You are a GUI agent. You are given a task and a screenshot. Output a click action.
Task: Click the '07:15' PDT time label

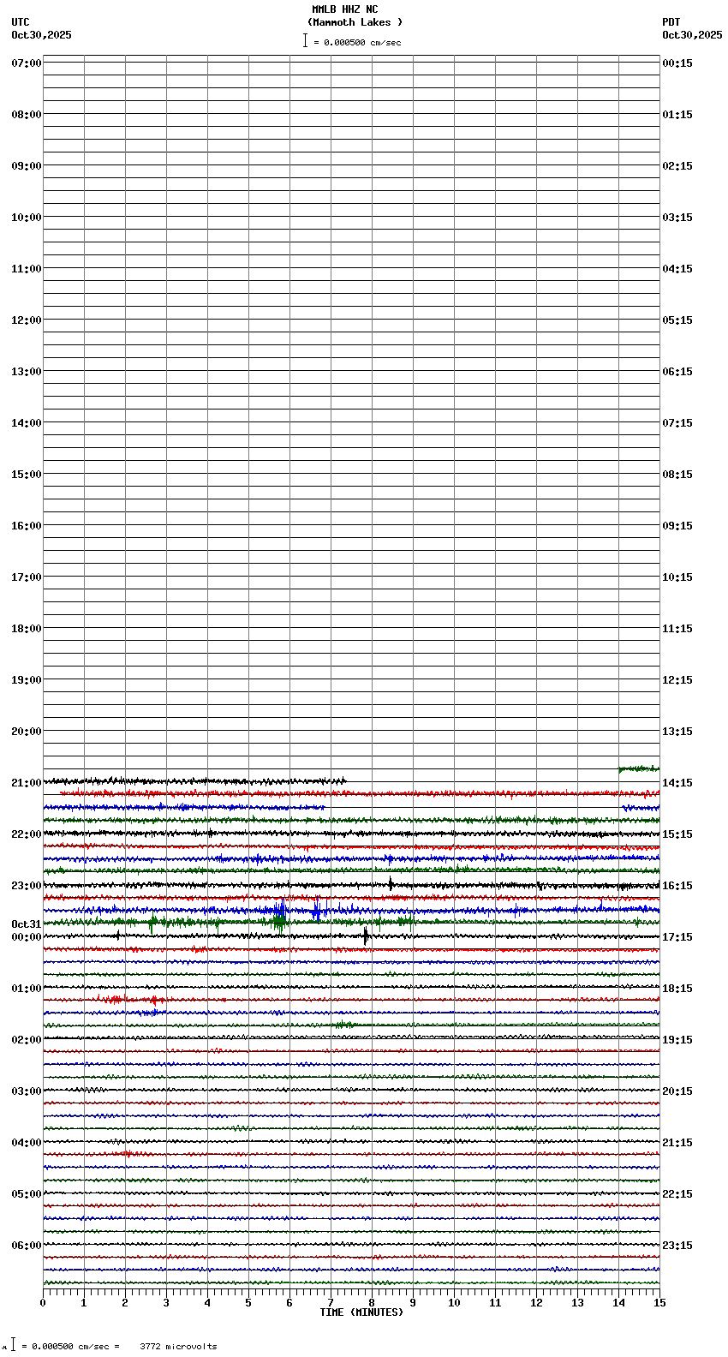(x=677, y=423)
